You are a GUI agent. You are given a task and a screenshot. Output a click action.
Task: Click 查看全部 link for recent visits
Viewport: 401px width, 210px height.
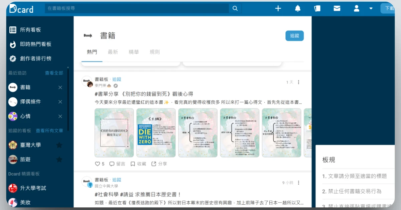tap(54, 73)
